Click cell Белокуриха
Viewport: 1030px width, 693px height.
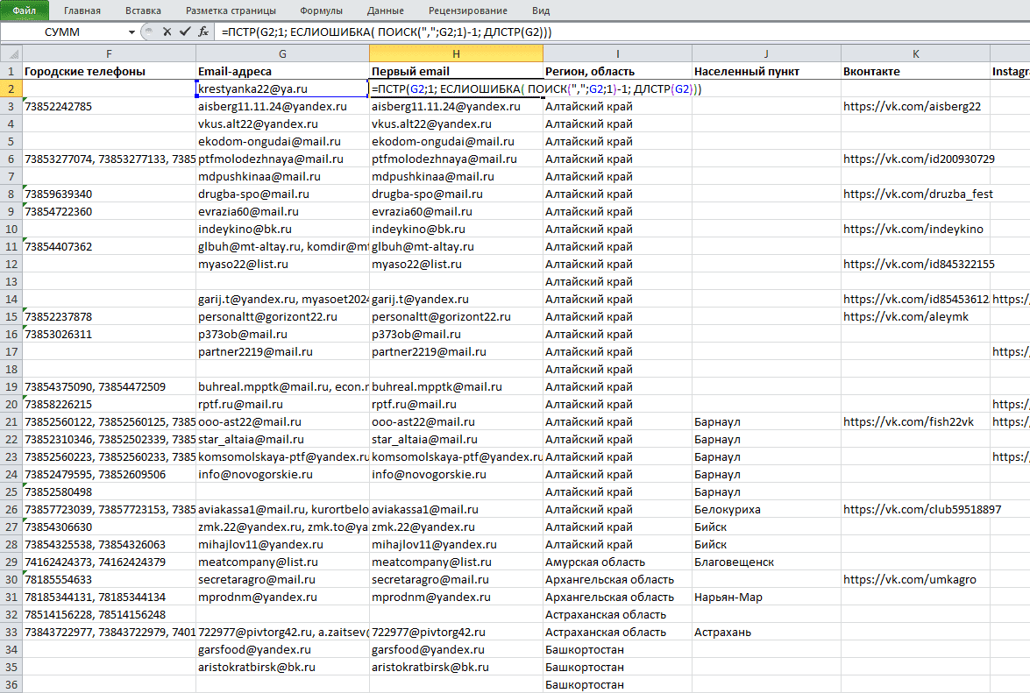[767, 509]
